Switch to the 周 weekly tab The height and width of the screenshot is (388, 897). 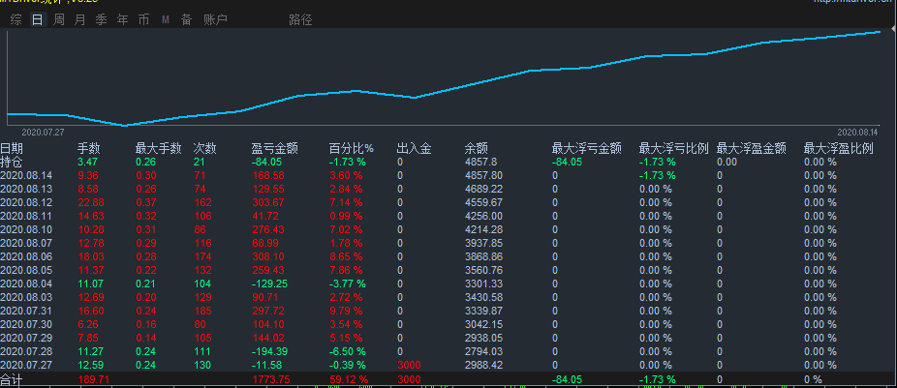[59, 20]
